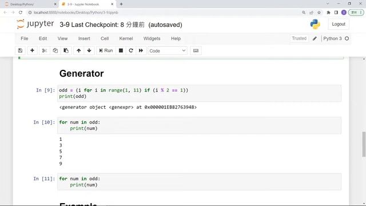The width and height of the screenshot is (366, 206).
Task: Interrupt the kernel with the stop icon
Action: (x=121, y=50)
